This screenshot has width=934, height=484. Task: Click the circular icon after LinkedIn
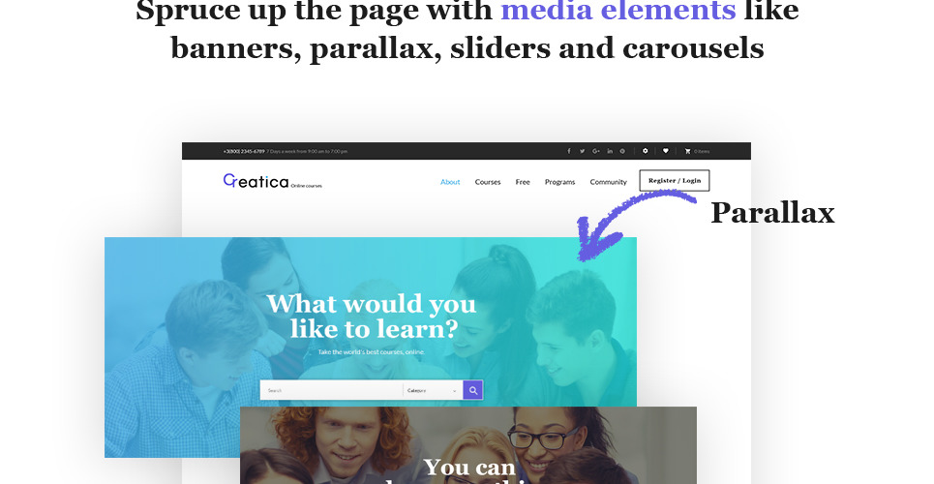coord(622,151)
